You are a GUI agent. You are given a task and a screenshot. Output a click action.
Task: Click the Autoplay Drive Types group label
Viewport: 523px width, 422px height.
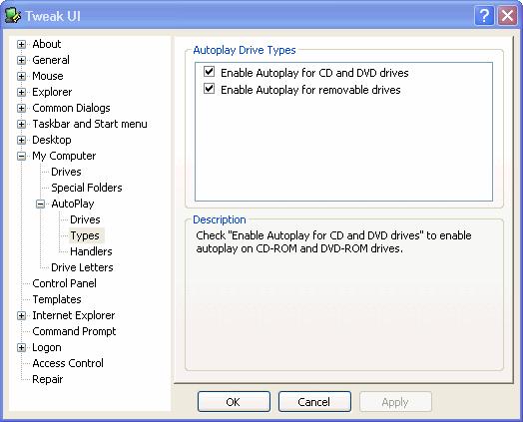(x=245, y=50)
